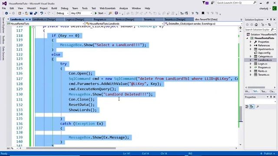Click the Alphabetical sort icon in Properties

pos(252,107)
